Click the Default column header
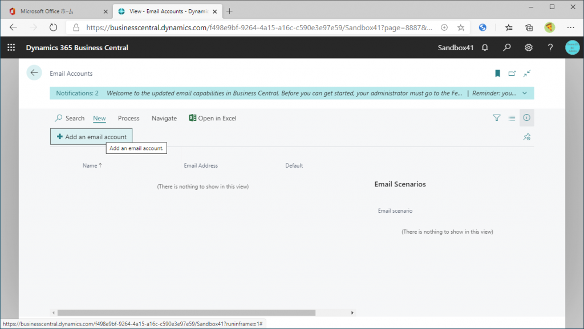584x329 pixels. [294, 165]
